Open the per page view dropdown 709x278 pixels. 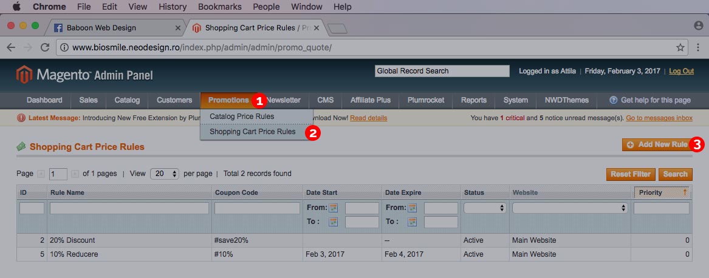coord(165,174)
